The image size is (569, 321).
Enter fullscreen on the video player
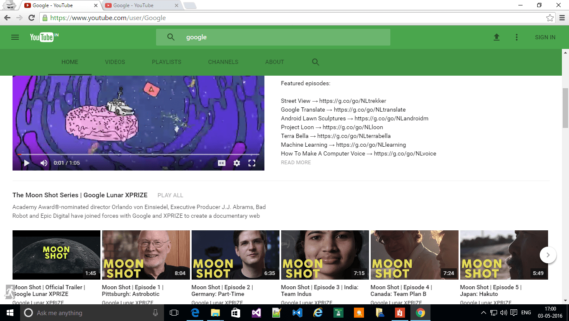point(252,163)
